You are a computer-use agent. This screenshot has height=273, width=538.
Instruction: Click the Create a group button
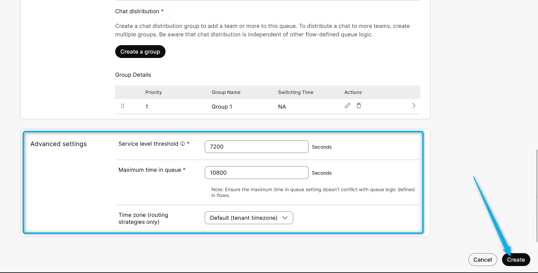click(x=140, y=52)
